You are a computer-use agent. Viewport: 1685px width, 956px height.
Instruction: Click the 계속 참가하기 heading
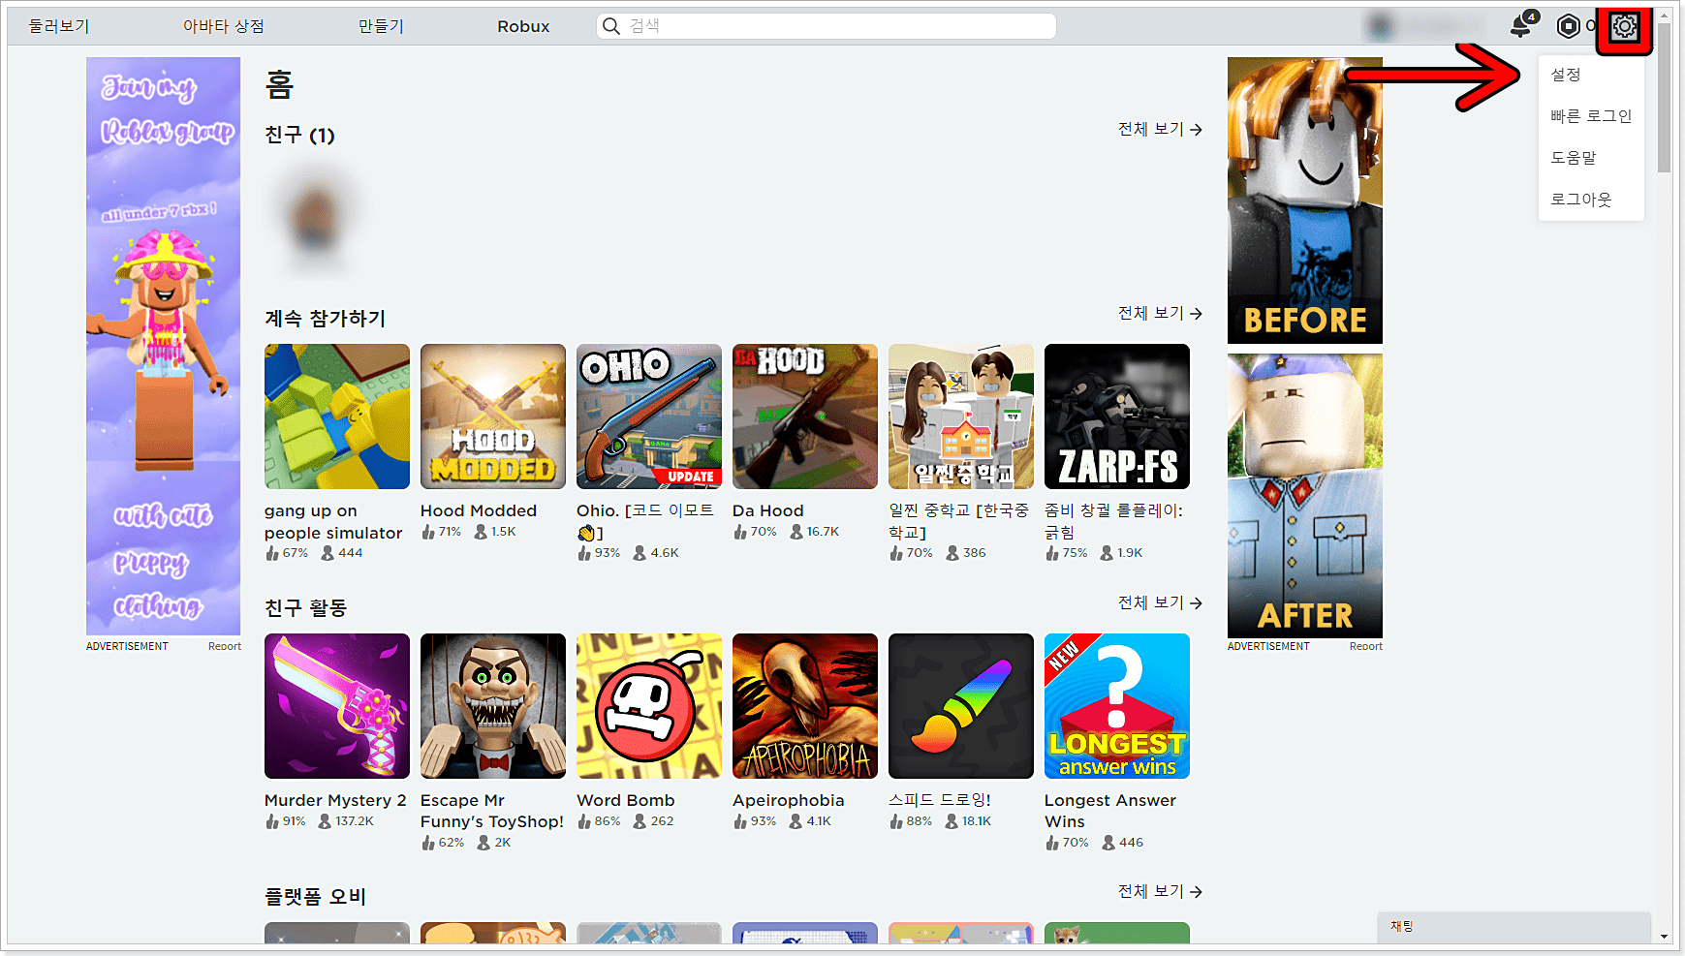tap(326, 318)
